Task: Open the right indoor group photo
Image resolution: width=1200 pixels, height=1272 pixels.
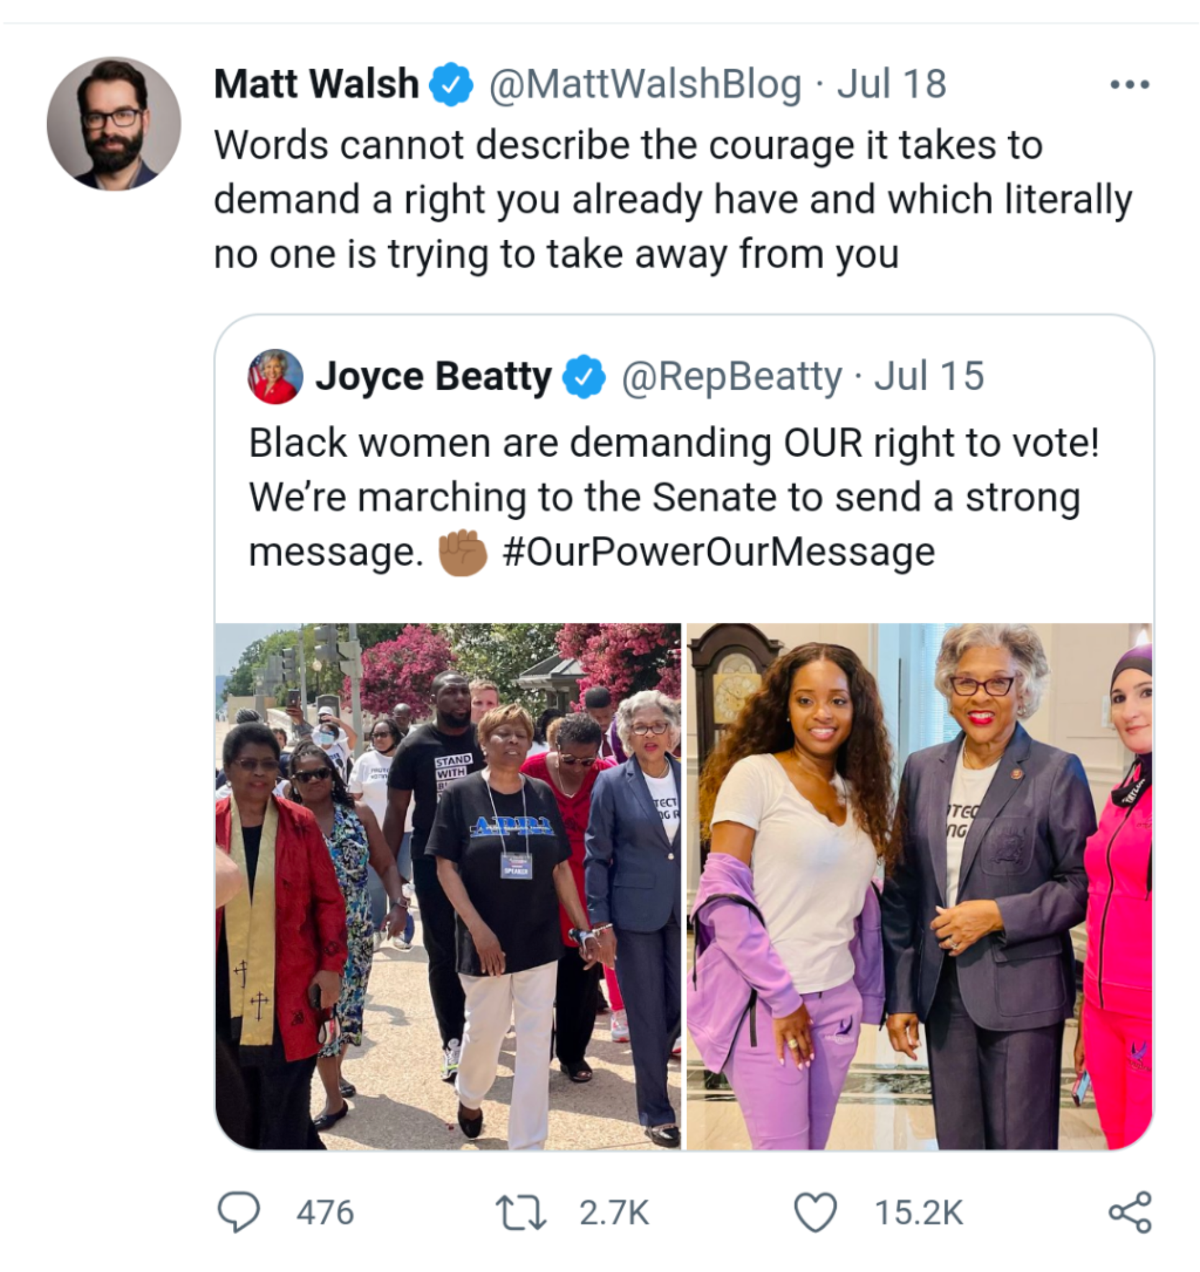Action: point(919,886)
